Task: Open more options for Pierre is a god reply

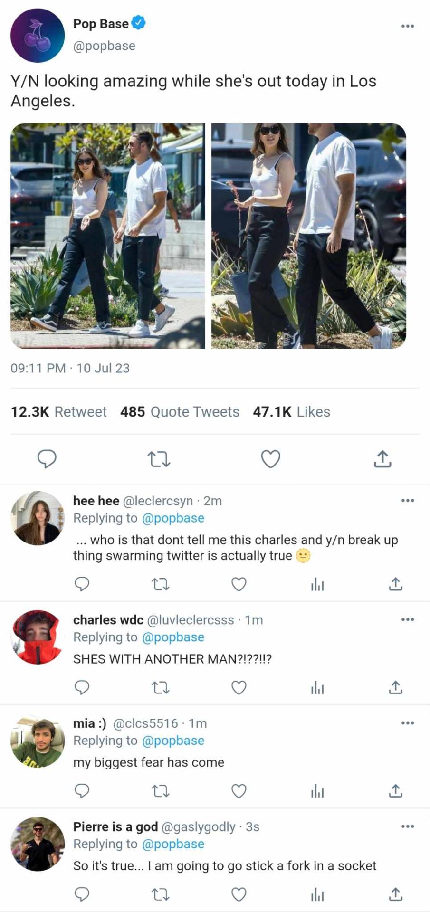Action: pos(407,826)
